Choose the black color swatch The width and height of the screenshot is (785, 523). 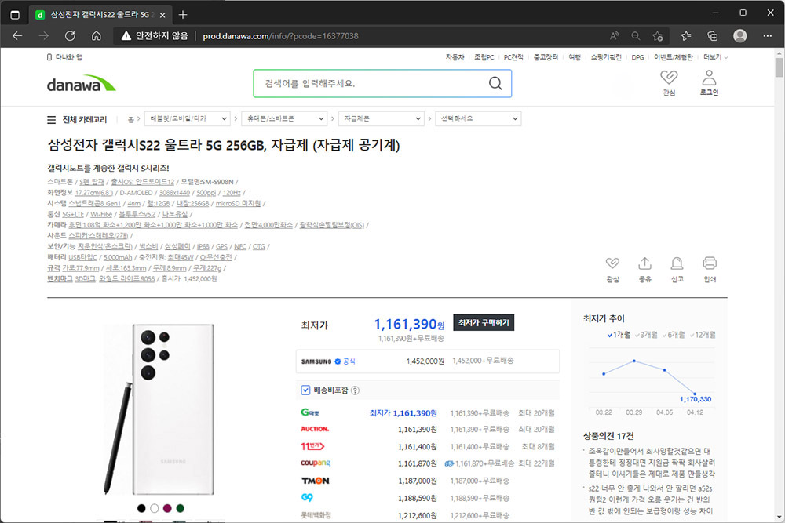141,509
